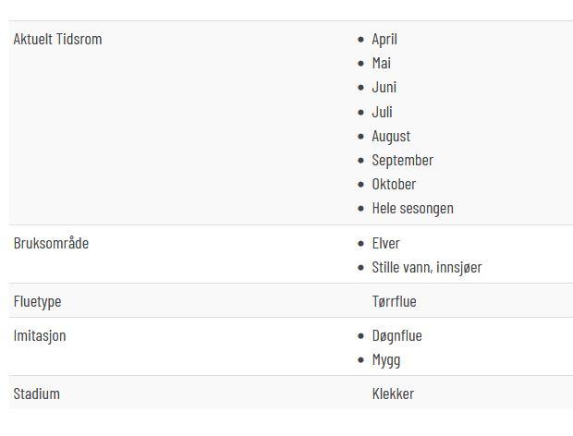Viewport: 573px width, 436px height.
Task: Click the Elver list item
Action: coord(386,244)
